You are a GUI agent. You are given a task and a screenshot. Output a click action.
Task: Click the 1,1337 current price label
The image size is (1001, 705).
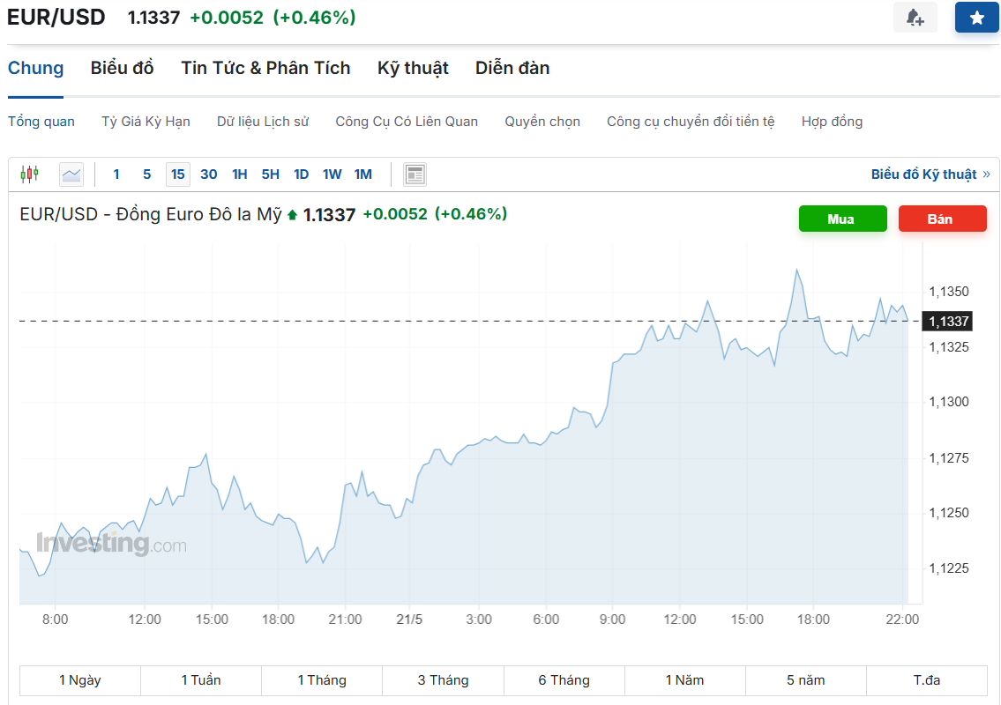pos(947,322)
